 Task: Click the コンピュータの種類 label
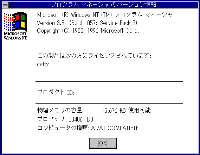coord(63,128)
